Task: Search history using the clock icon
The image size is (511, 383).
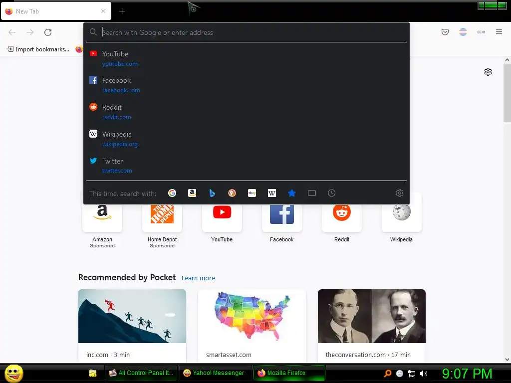Action: [x=331, y=193]
